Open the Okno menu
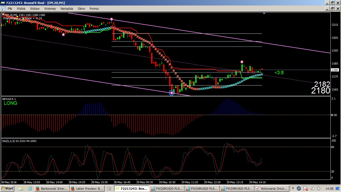 click(81, 8)
